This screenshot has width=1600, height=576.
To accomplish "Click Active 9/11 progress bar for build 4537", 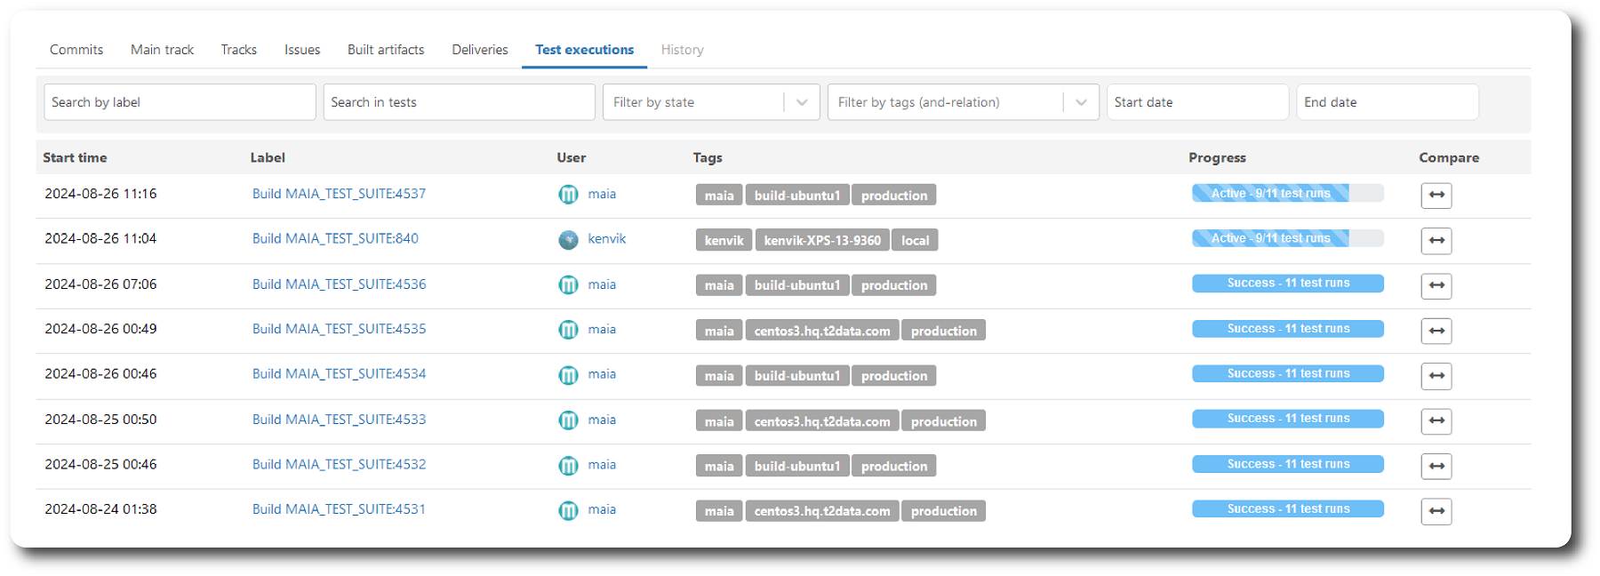I will (x=1287, y=193).
